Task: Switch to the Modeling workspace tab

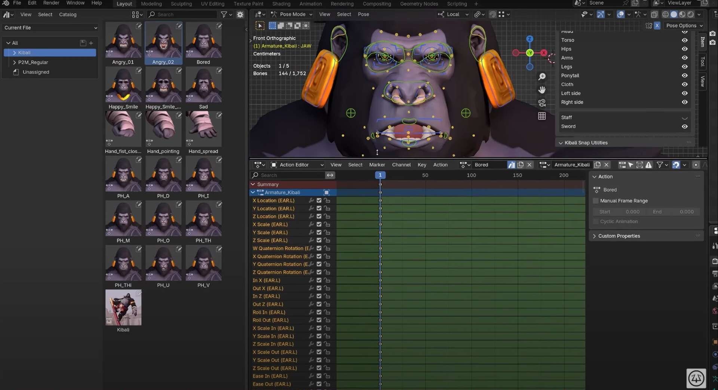Action: point(151,4)
